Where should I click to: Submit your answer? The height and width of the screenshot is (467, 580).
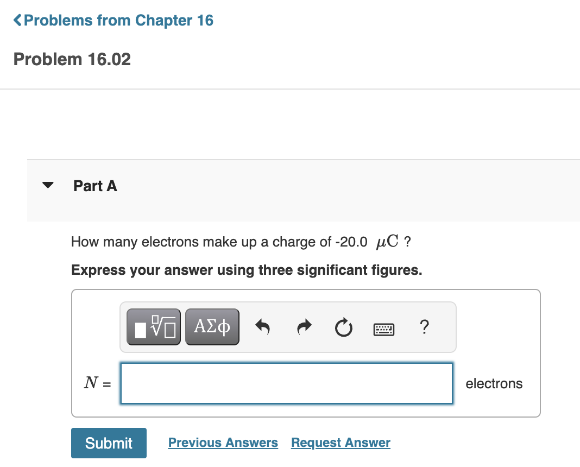(109, 443)
